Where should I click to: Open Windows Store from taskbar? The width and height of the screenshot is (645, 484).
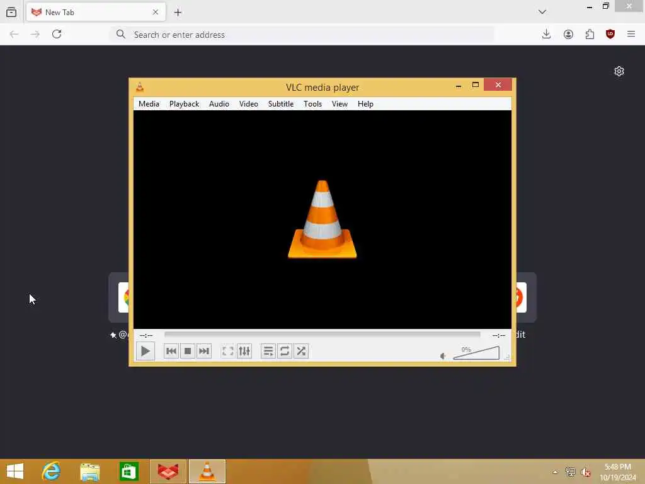(x=128, y=471)
